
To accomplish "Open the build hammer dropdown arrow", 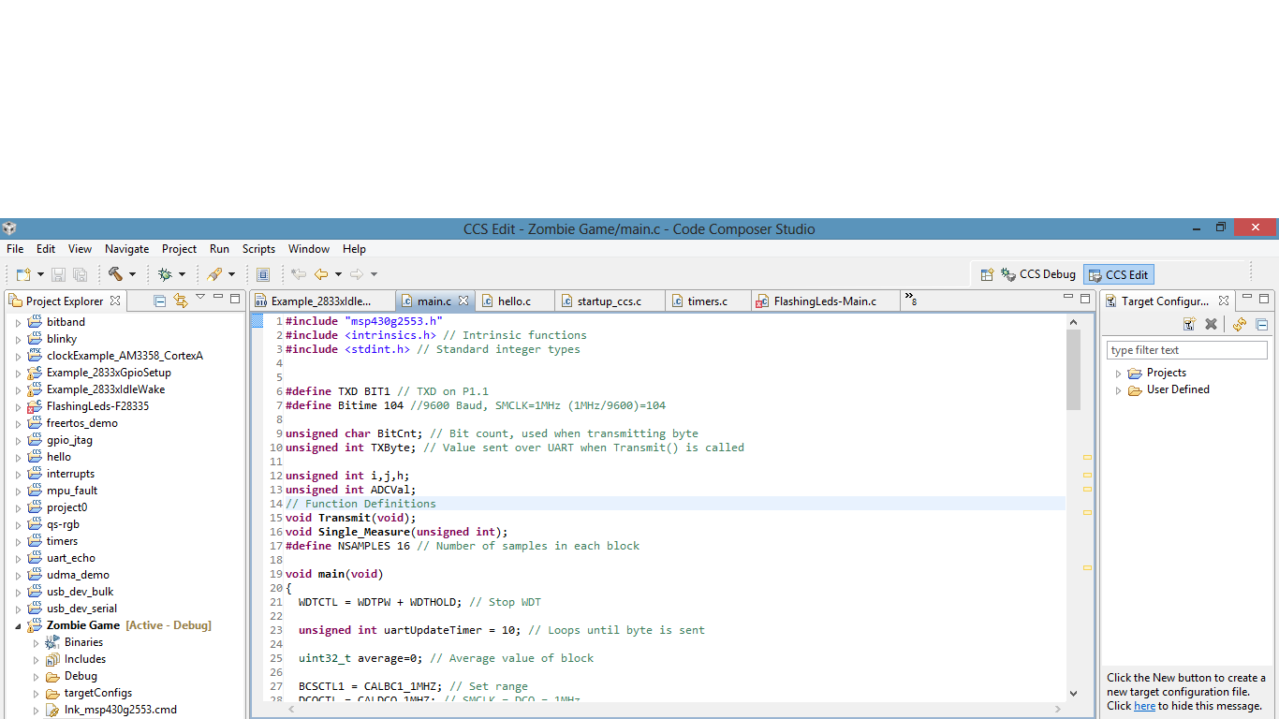I will [x=132, y=274].
